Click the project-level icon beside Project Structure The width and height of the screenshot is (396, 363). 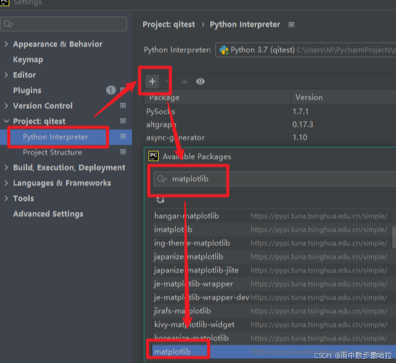point(123,152)
